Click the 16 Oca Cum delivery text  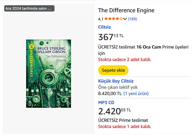[x=149, y=47]
